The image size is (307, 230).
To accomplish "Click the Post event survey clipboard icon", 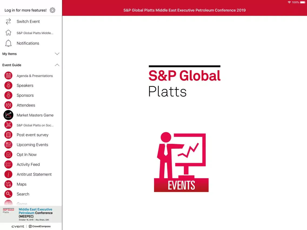I will [8, 135].
